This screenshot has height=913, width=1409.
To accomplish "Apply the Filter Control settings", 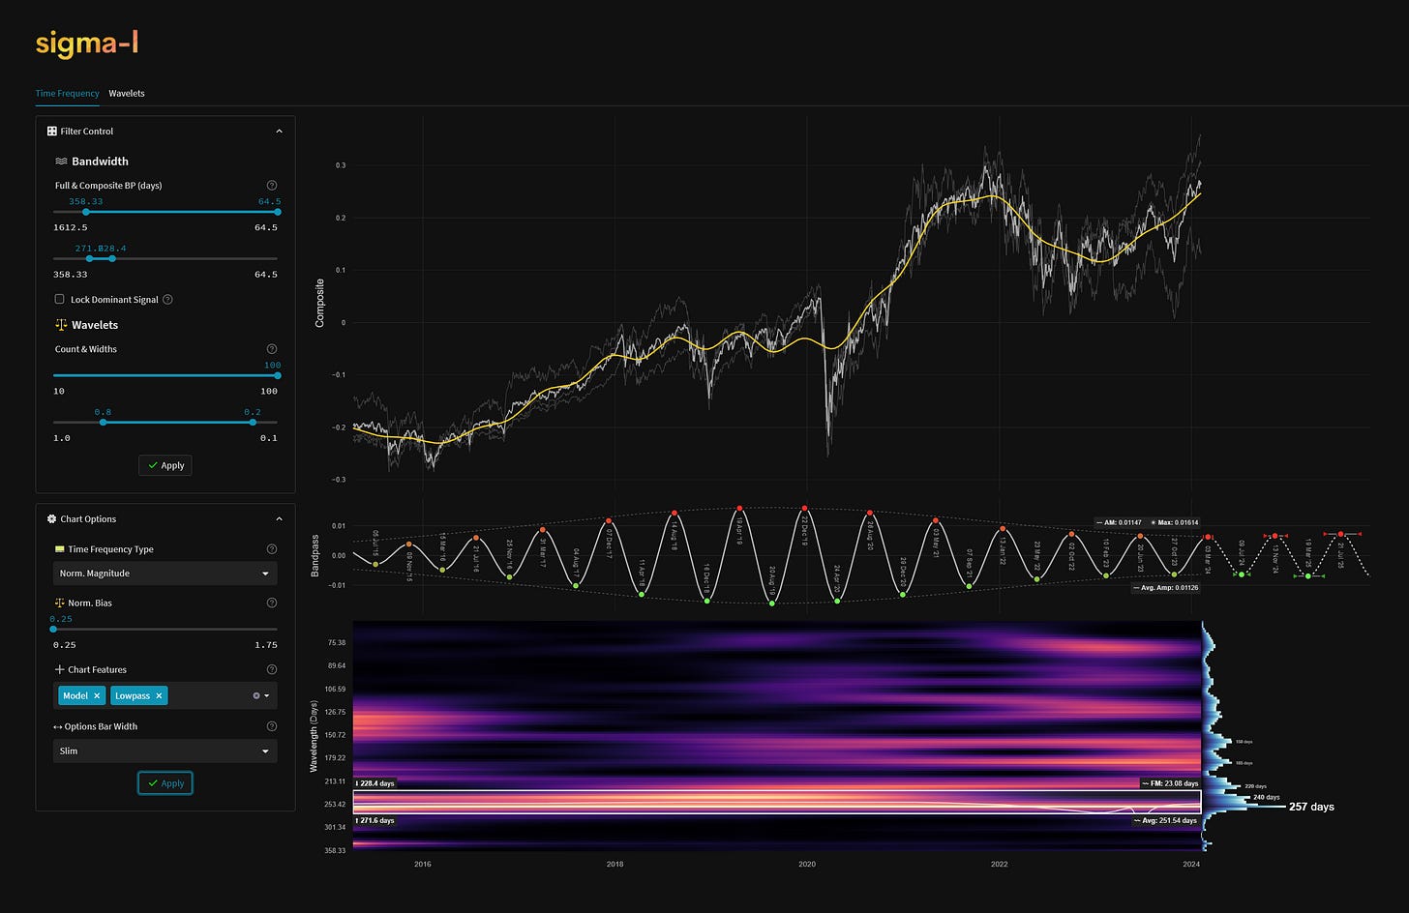I will [x=165, y=465].
